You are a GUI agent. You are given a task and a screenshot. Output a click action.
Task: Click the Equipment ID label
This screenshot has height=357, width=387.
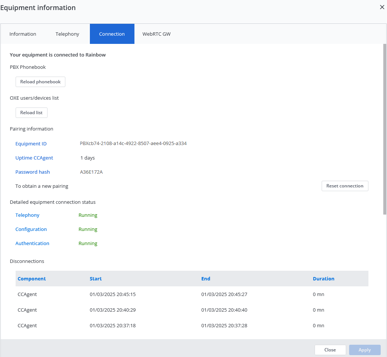31,144
